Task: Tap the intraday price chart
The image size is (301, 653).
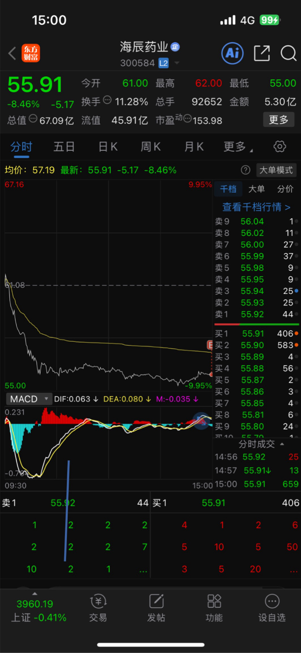Action: click(x=109, y=285)
